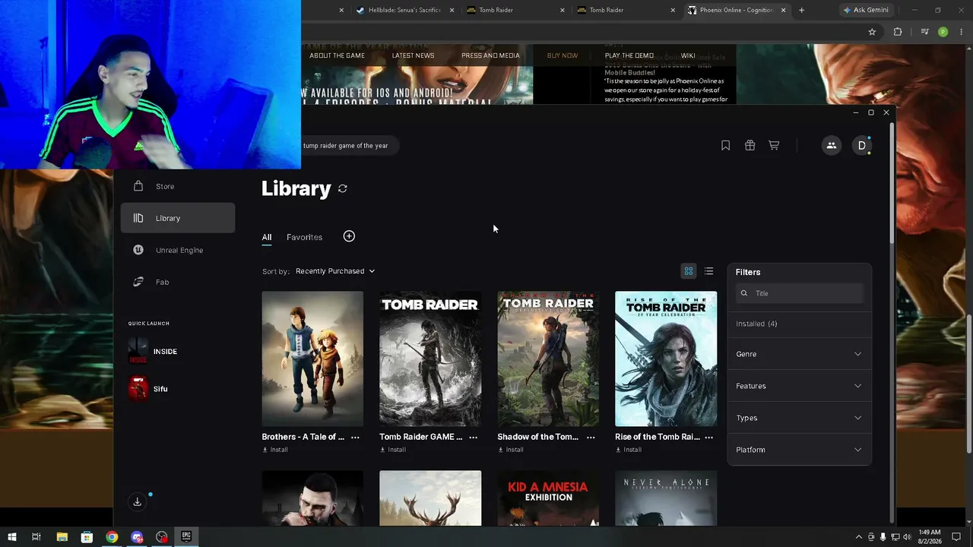Click BUY NOW on the website
Viewport: 973px width, 547px height.
click(563, 55)
